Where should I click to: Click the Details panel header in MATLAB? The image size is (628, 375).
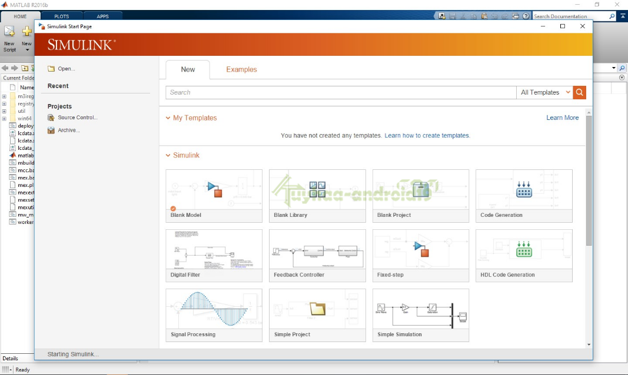(17, 358)
